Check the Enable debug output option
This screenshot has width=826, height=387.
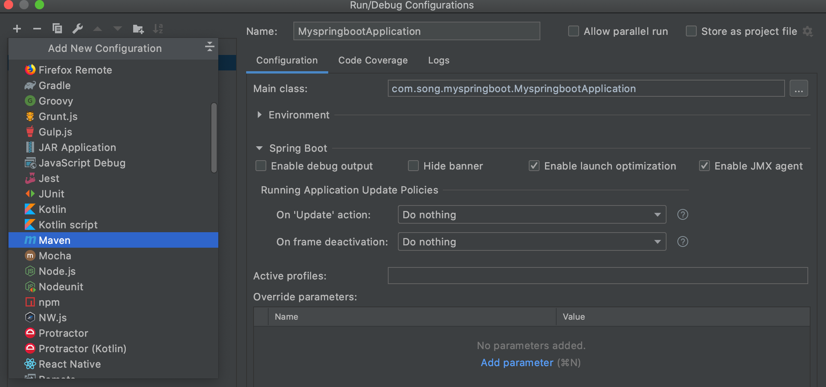coord(261,166)
